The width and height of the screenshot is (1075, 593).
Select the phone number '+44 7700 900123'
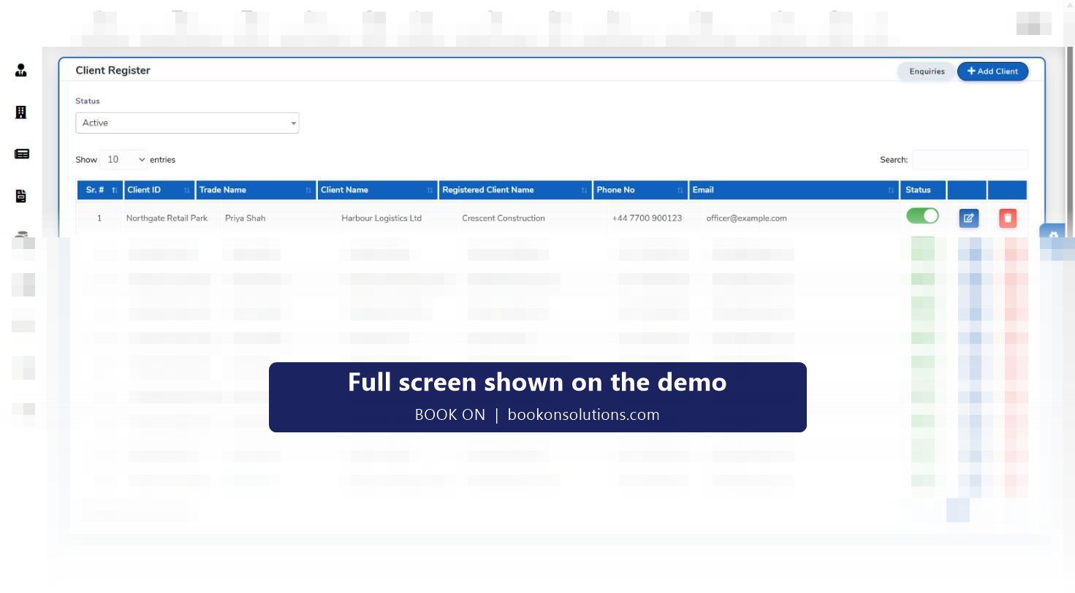coord(647,218)
